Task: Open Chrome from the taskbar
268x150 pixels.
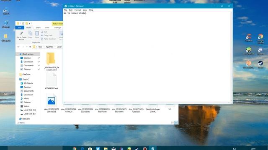Action: pos(75,148)
